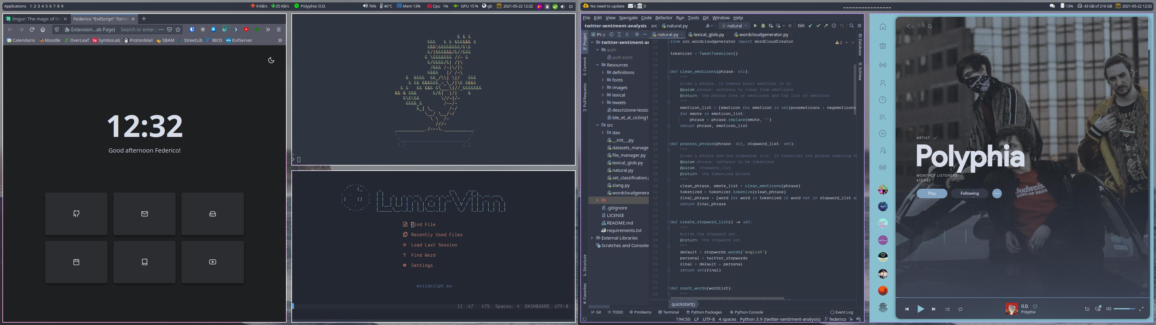Collapse the src folder in tree
Viewport: 1156px width, 325px height.
[597, 125]
